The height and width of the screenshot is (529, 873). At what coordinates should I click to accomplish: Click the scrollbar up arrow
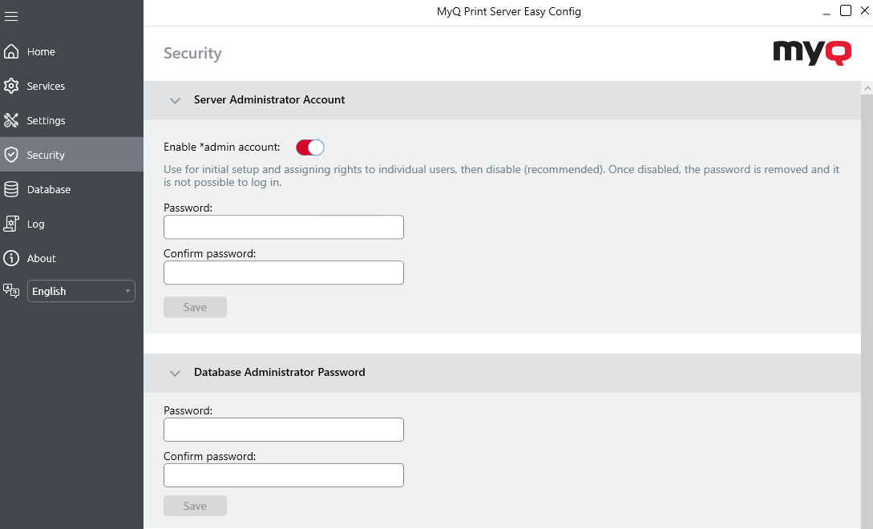pyautogui.click(x=867, y=87)
